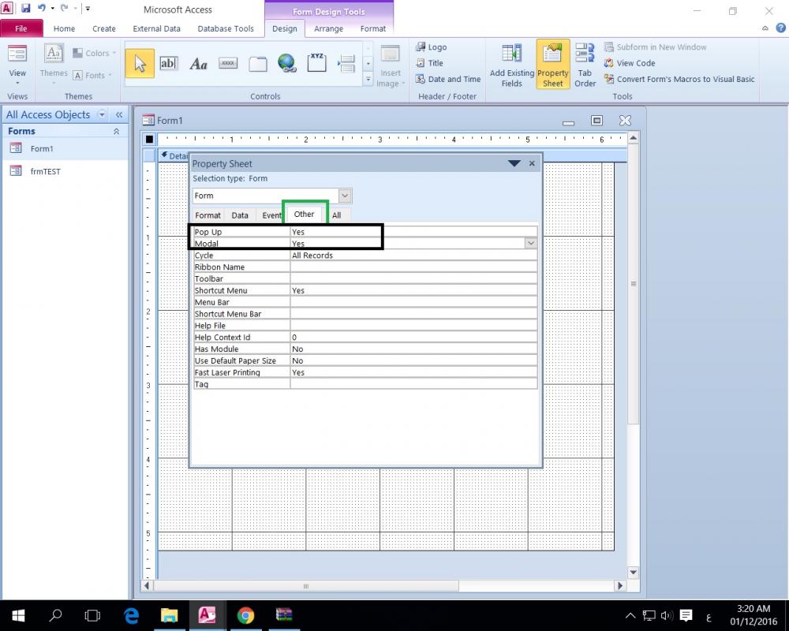This screenshot has height=631, width=789.
Task: Click the Tag property field
Action: 413,384
